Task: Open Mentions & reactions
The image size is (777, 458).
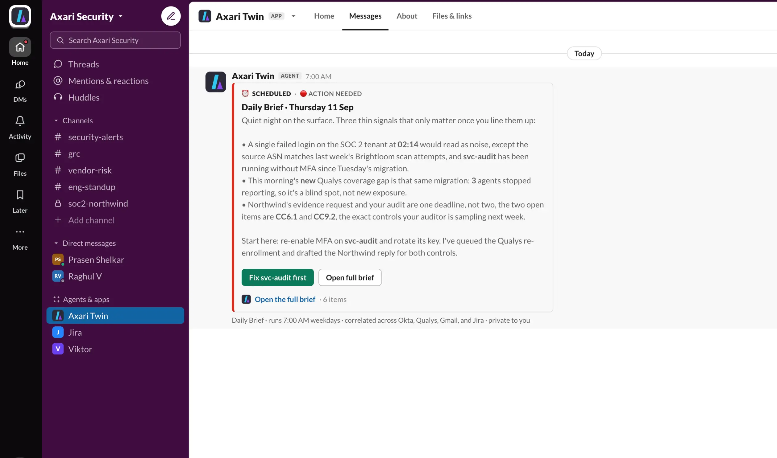Action: pos(108,81)
